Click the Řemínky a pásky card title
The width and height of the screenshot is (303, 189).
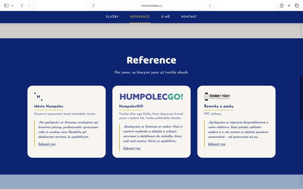[219, 106]
